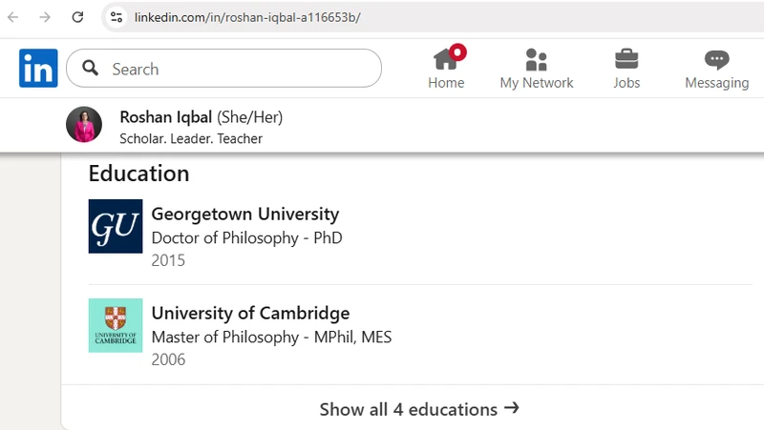Screen dimensions: 764x430
Task: Select 'Master of Philosophy - MPhil, MES' text
Action: click(271, 338)
